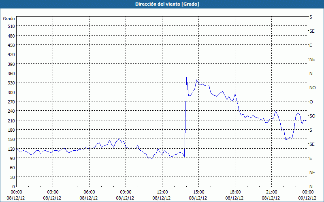Viewport: 324px width, 202px height.
Task: Click the SO compass label on right axis
Action: click(x=312, y=116)
